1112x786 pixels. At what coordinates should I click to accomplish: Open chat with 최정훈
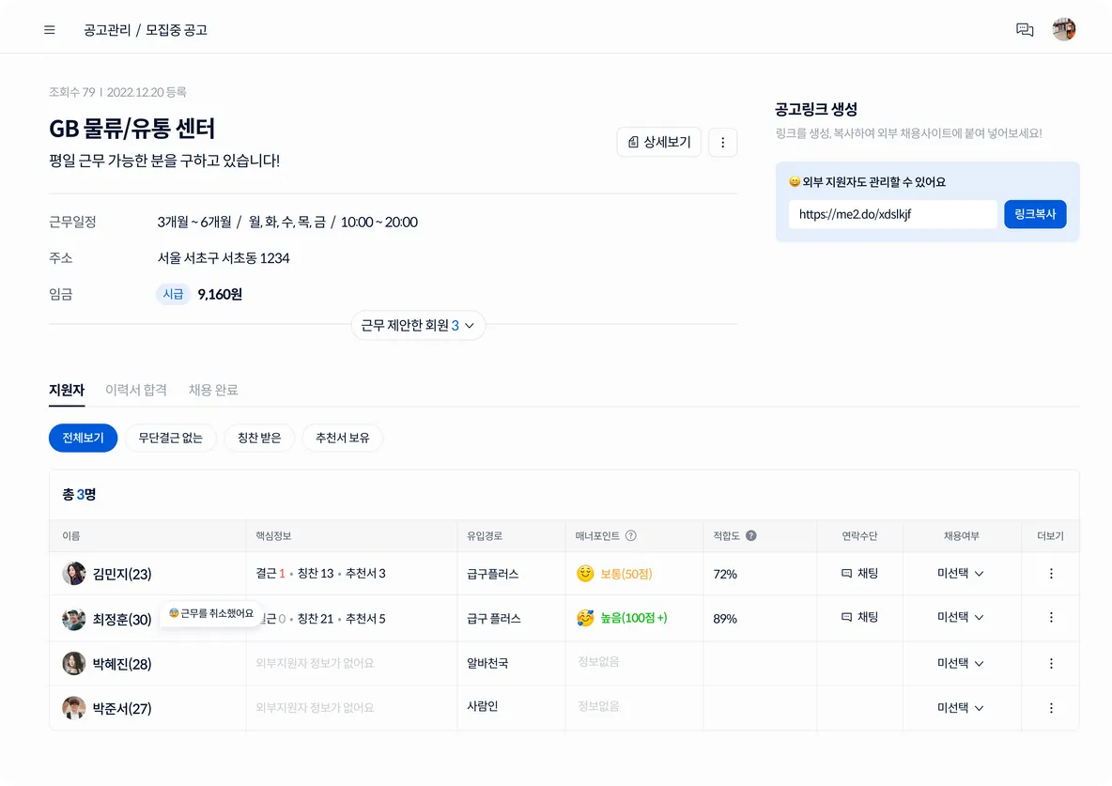[x=859, y=617]
